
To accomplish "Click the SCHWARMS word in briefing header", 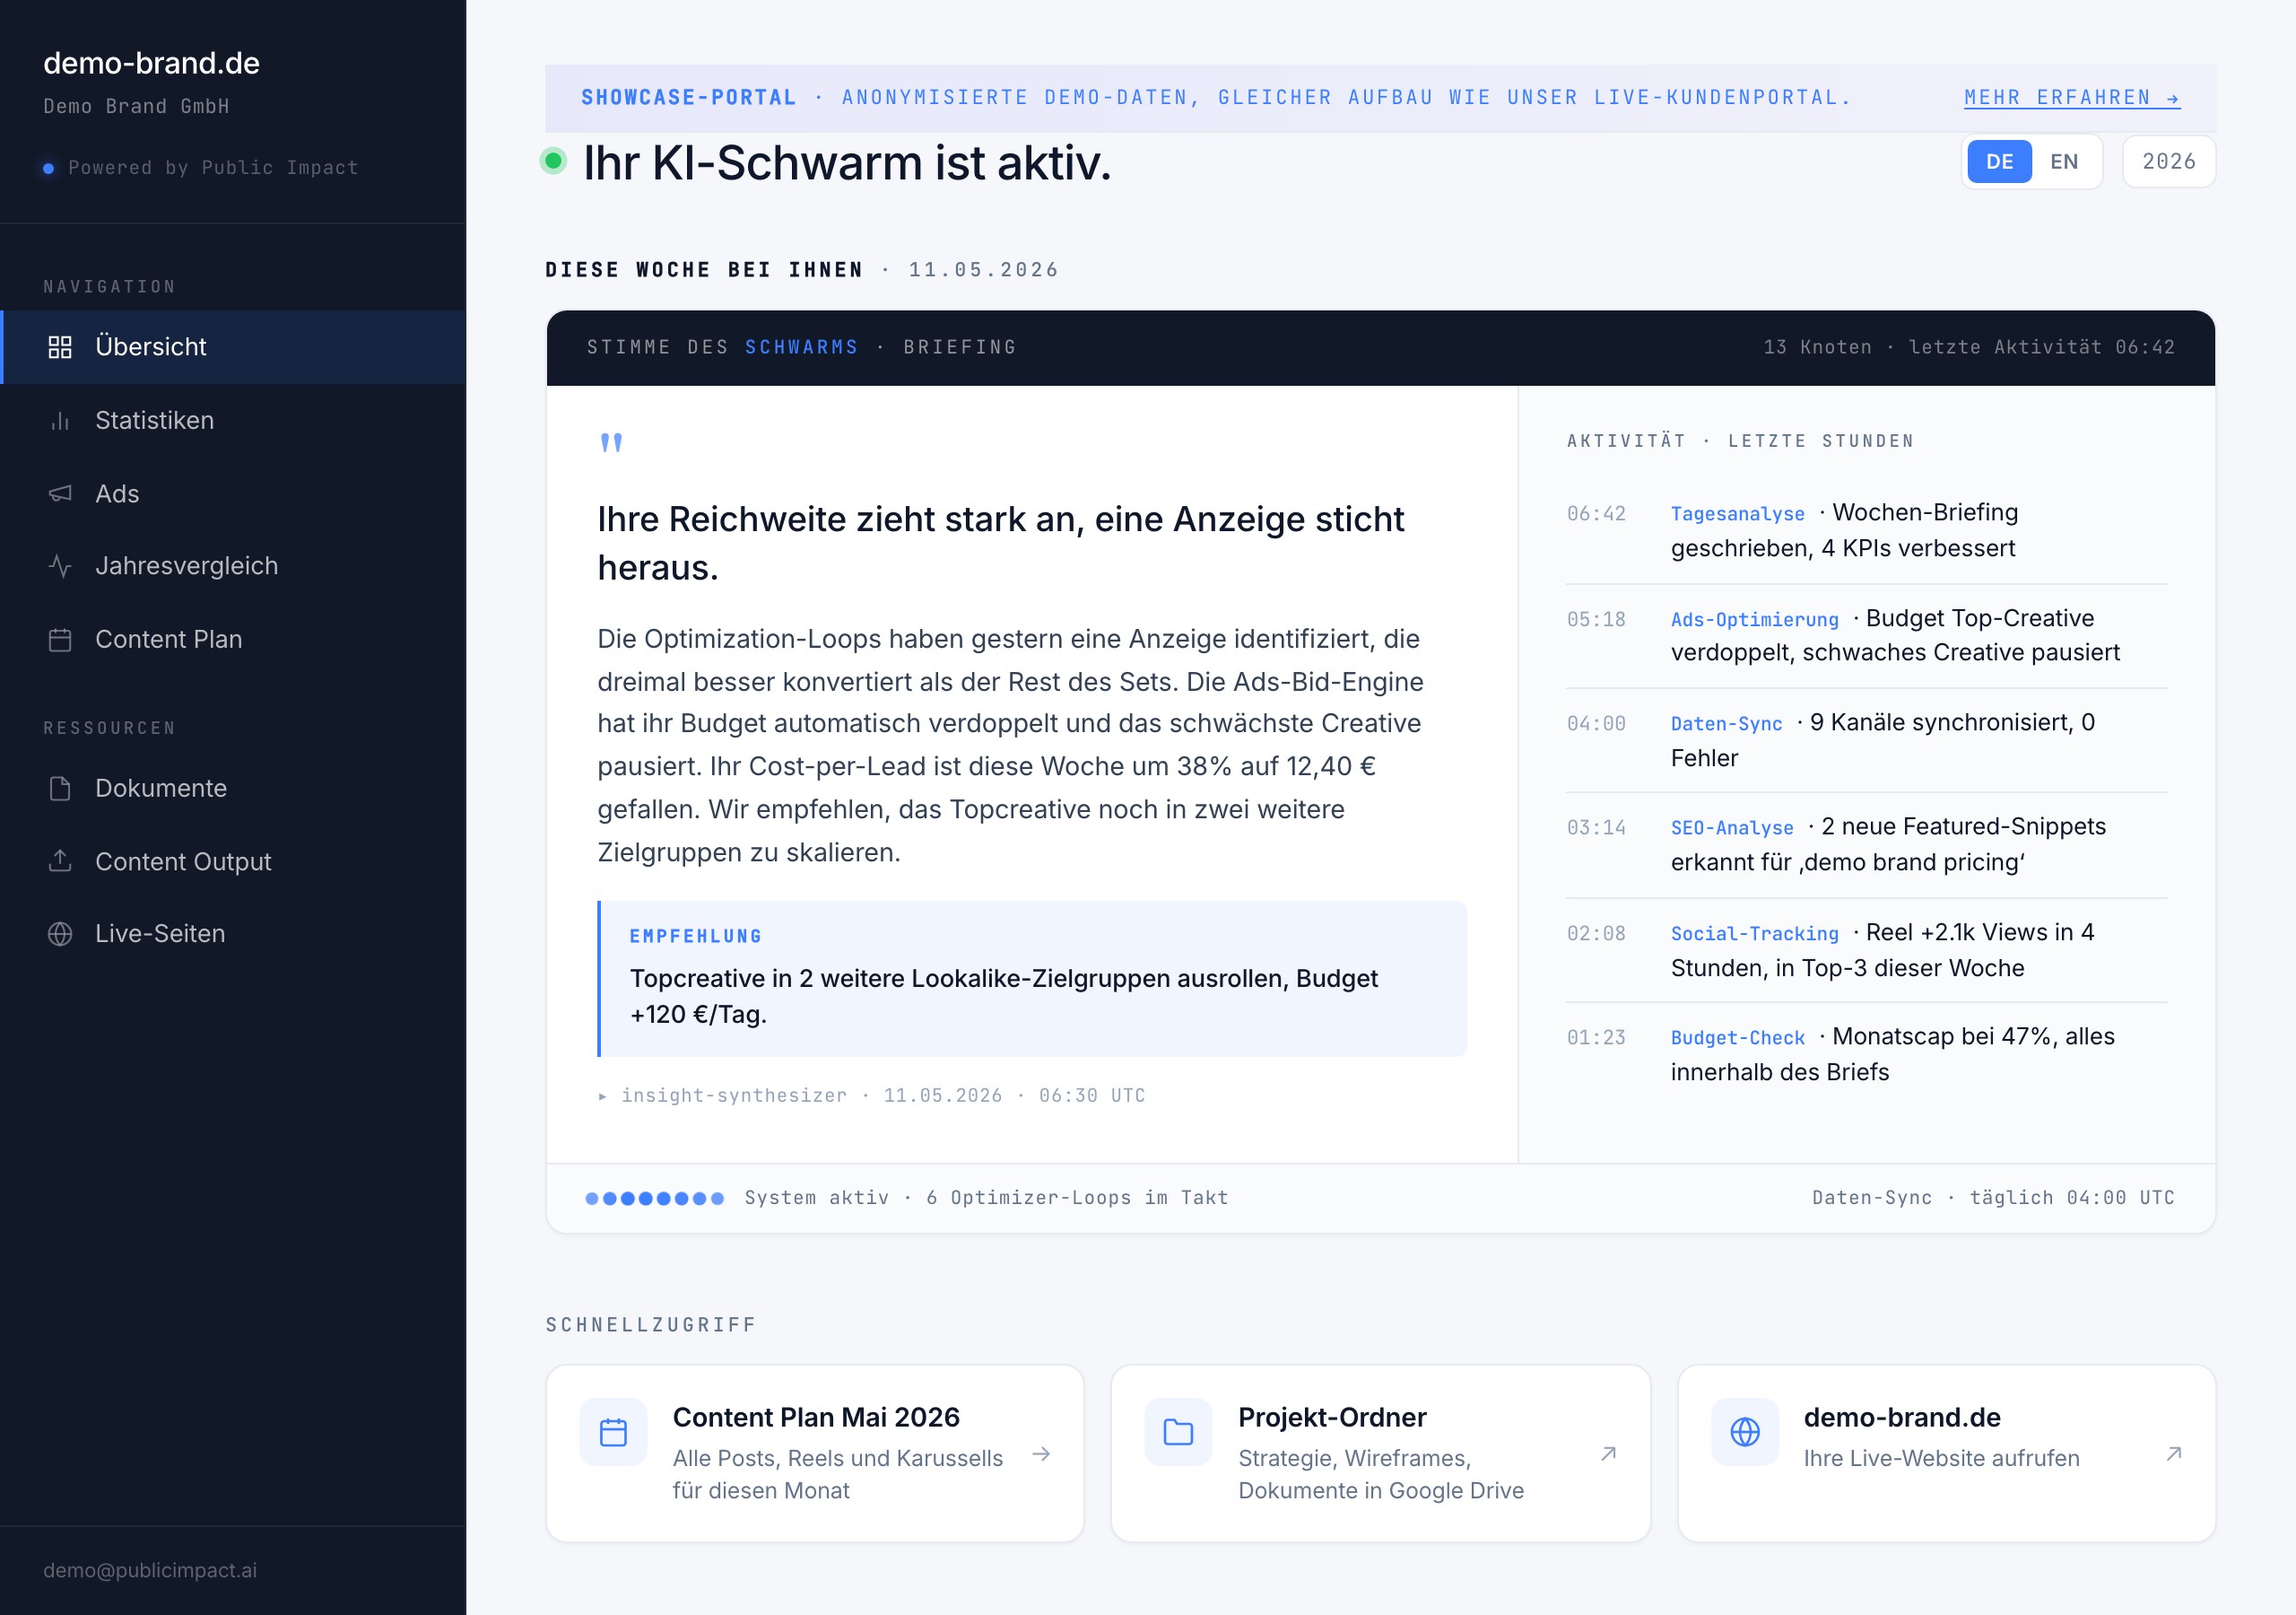I will click(x=801, y=347).
